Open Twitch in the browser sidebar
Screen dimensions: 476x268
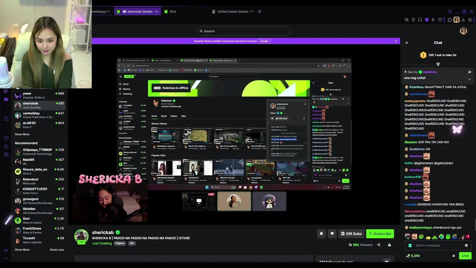pyautogui.click(x=6, y=91)
